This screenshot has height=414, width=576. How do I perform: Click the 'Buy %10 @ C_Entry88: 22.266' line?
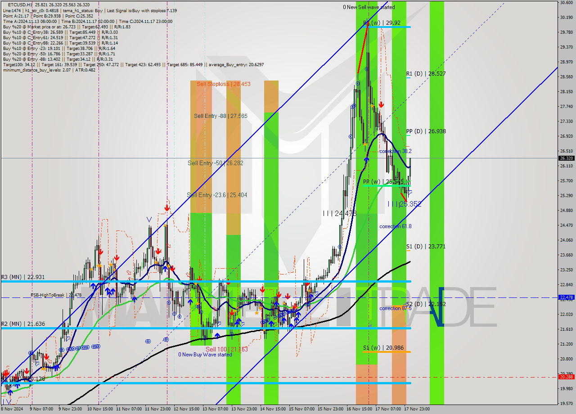(60, 43)
